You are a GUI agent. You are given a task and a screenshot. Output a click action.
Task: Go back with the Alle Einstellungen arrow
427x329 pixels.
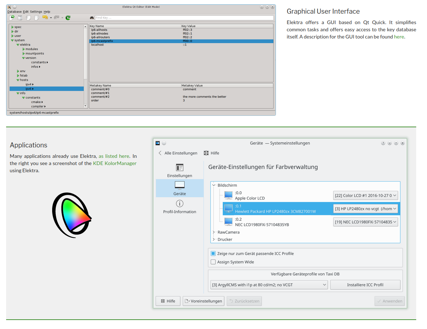tap(160, 153)
